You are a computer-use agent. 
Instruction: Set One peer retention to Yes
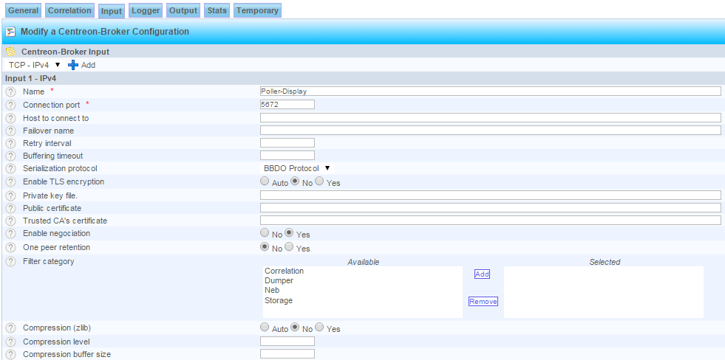click(289, 248)
